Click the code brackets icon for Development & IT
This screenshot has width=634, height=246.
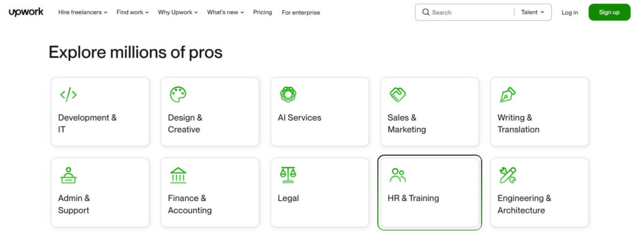pos(68,95)
